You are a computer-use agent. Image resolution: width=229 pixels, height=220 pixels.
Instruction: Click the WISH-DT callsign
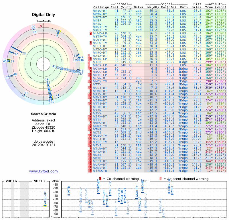tap(100, 101)
